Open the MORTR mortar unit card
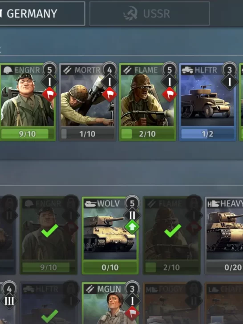The image size is (243, 324). (x=88, y=102)
